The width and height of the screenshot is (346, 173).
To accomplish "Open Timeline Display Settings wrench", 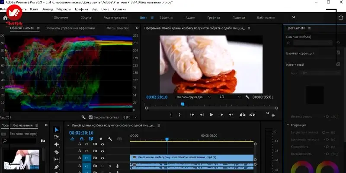I will 110,139.
